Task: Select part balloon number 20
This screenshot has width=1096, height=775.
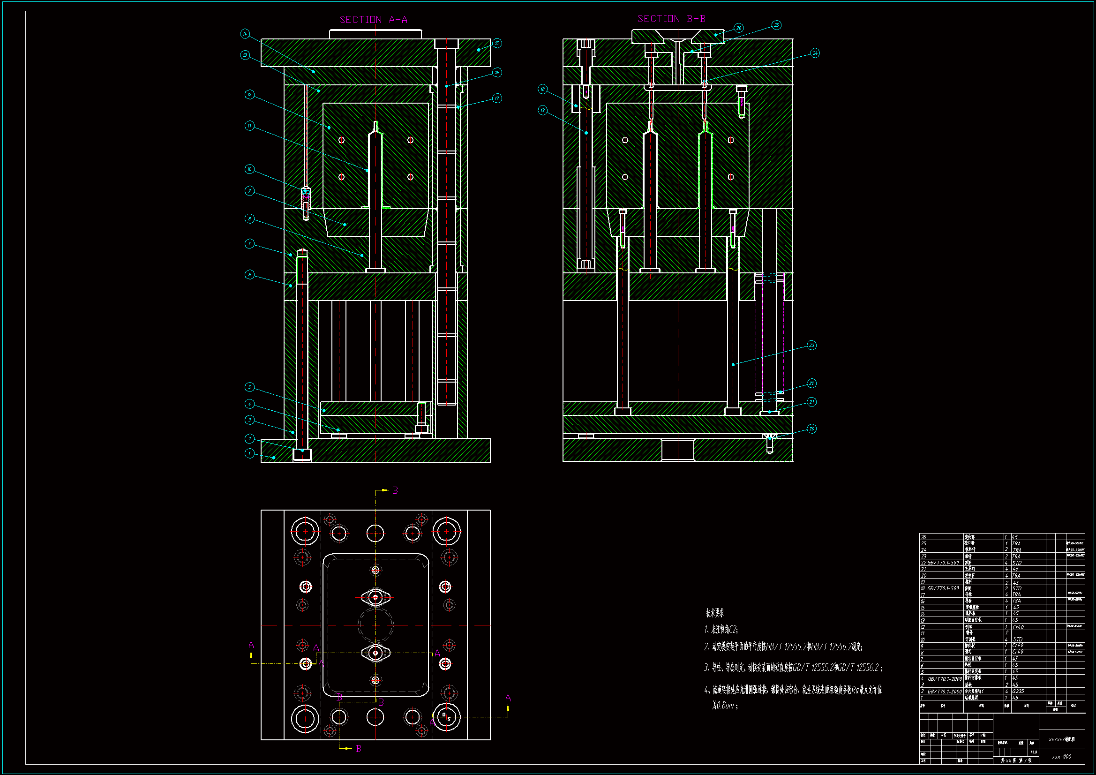Action: [811, 429]
